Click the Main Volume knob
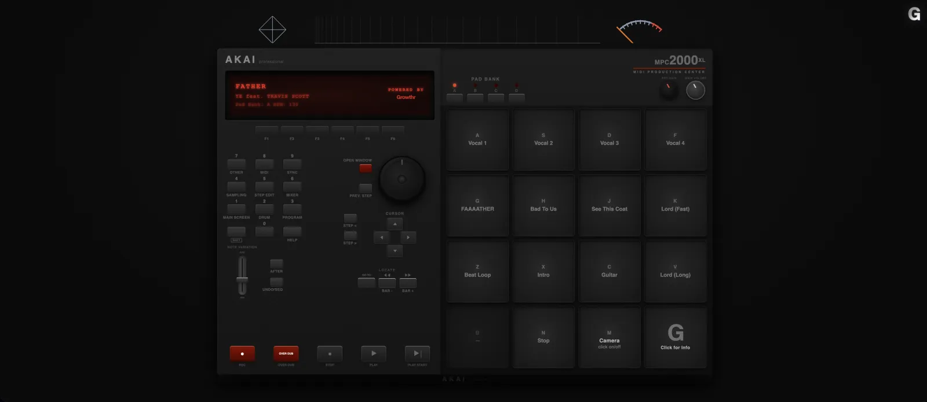This screenshot has height=402, width=927. click(x=696, y=90)
